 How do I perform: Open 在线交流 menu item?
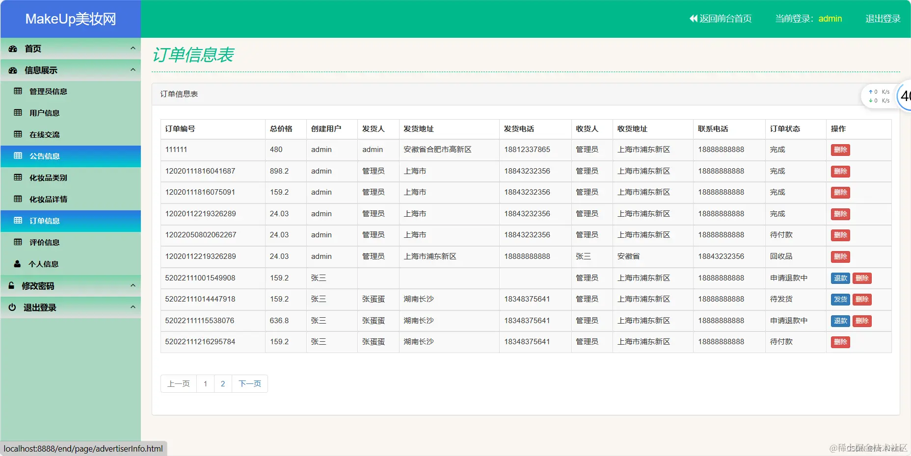[x=71, y=134]
